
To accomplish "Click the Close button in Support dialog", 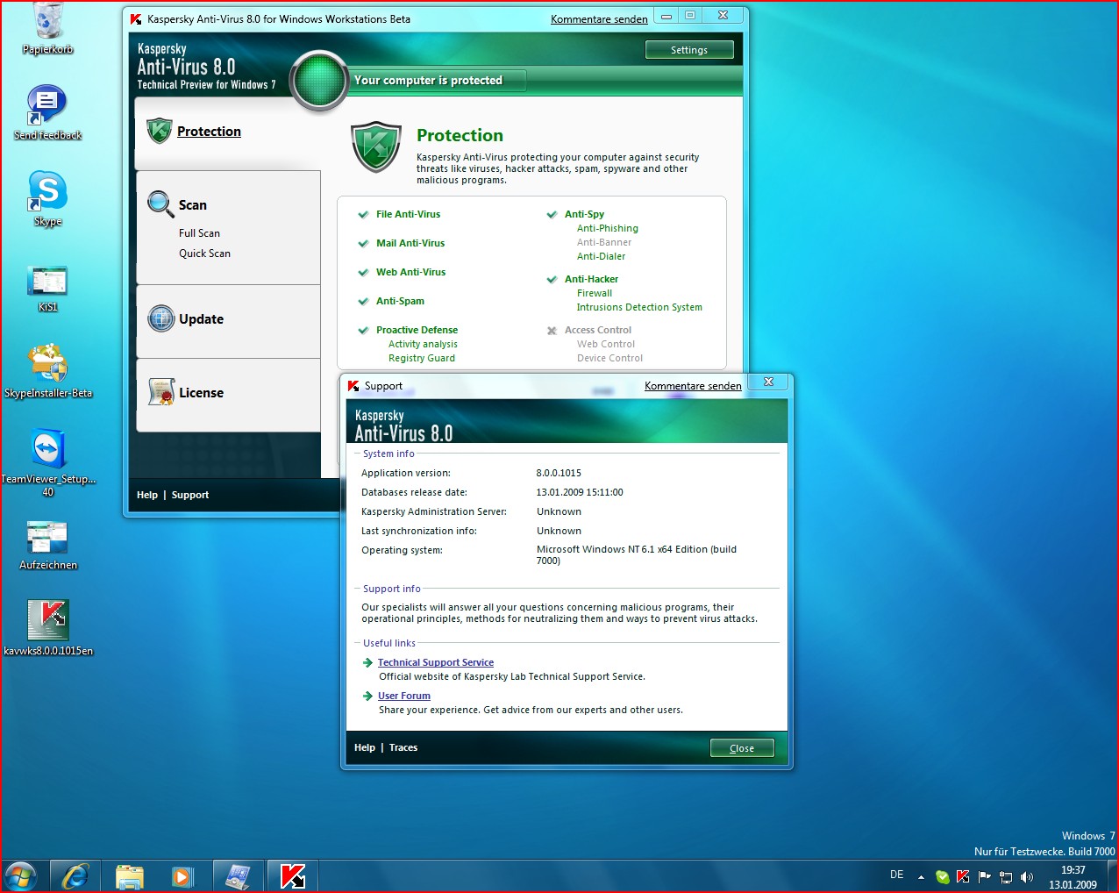I will tap(742, 748).
